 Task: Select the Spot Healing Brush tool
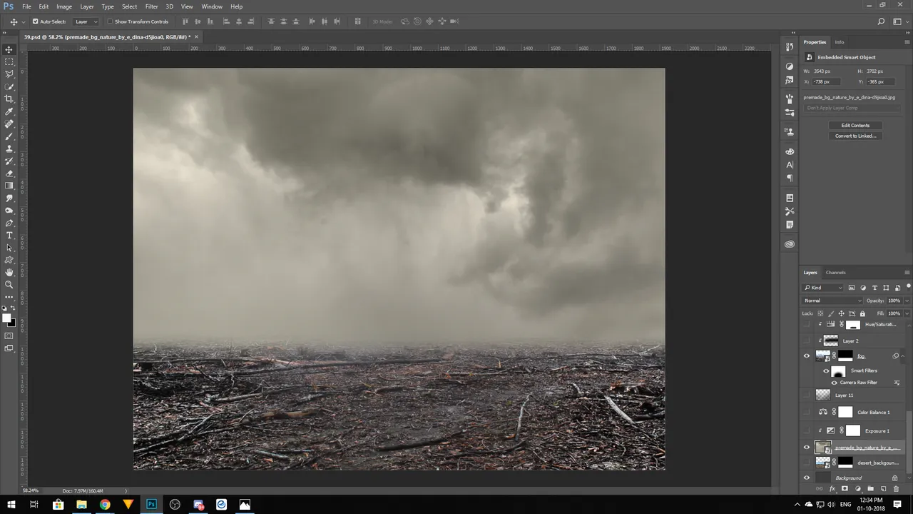point(9,124)
